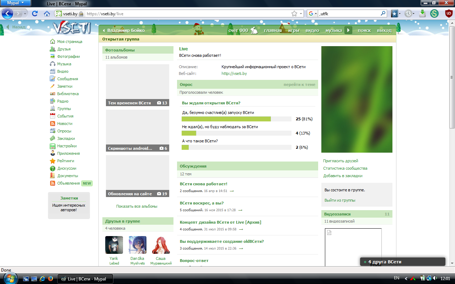Bookmark this page with the star icon
This screenshot has height=284, width=455.
pyautogui.click(x=294, y=13)
